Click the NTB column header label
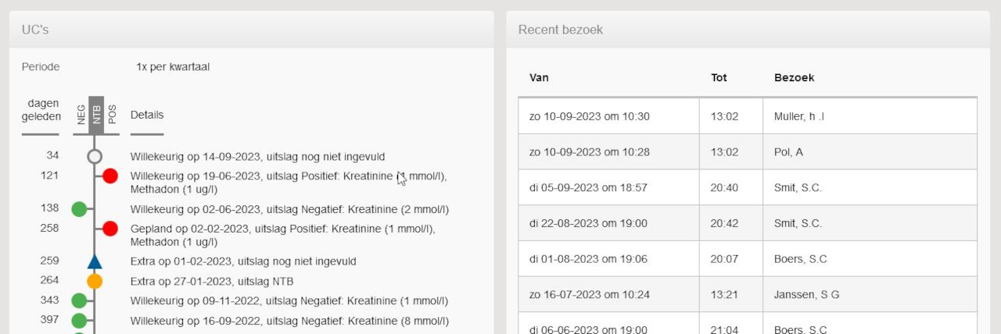 point(96,115)
